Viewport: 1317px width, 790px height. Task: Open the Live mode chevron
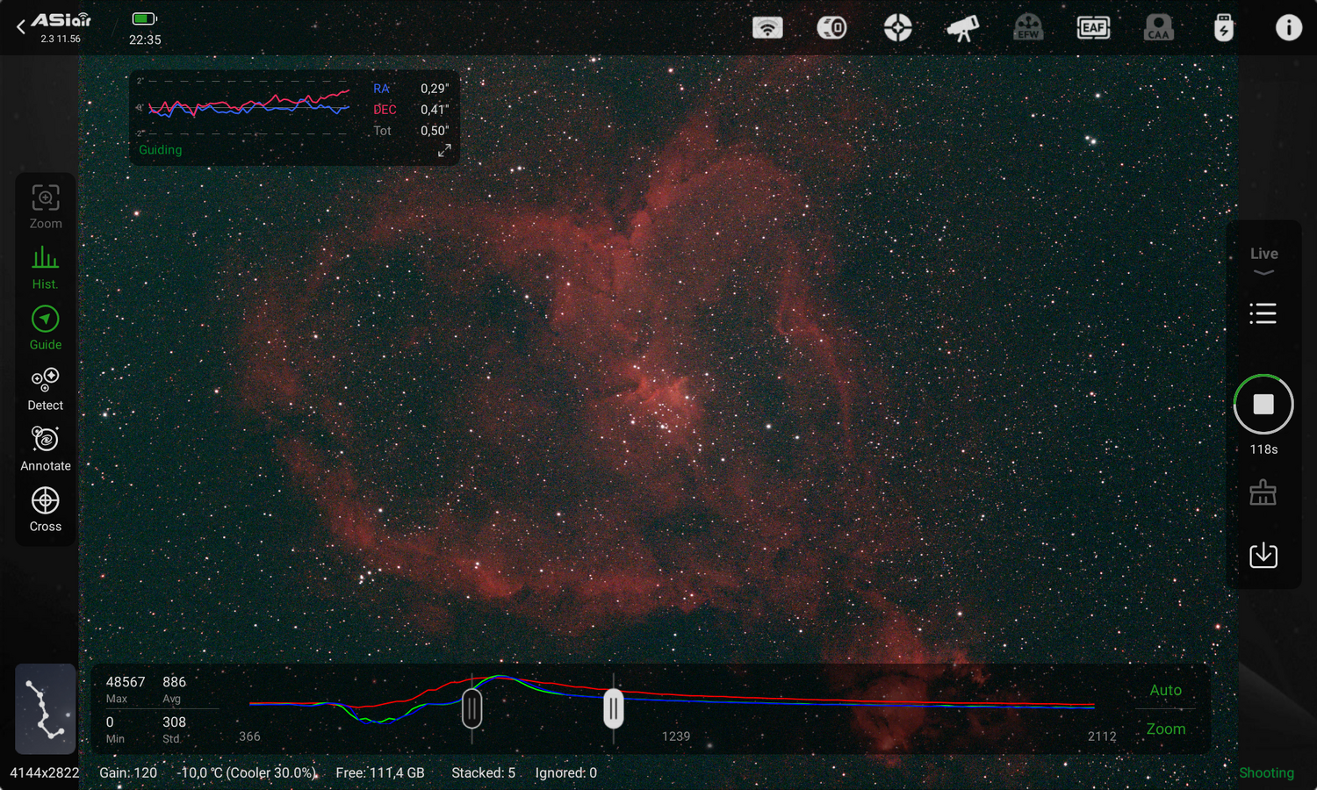pos(1263,272)
